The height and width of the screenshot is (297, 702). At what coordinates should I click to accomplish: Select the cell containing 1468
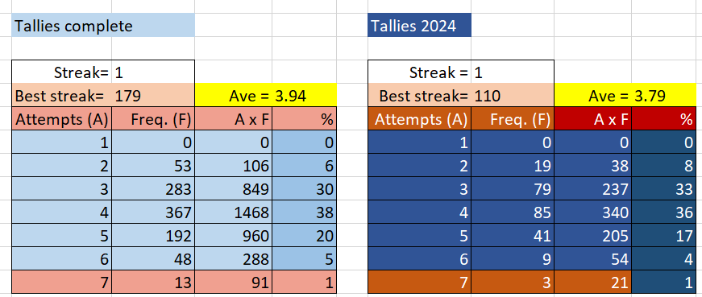tap(233, 212)
